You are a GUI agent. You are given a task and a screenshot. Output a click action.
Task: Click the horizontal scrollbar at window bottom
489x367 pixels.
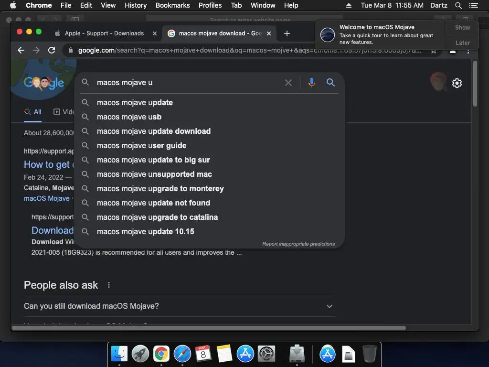coord(209,328)
